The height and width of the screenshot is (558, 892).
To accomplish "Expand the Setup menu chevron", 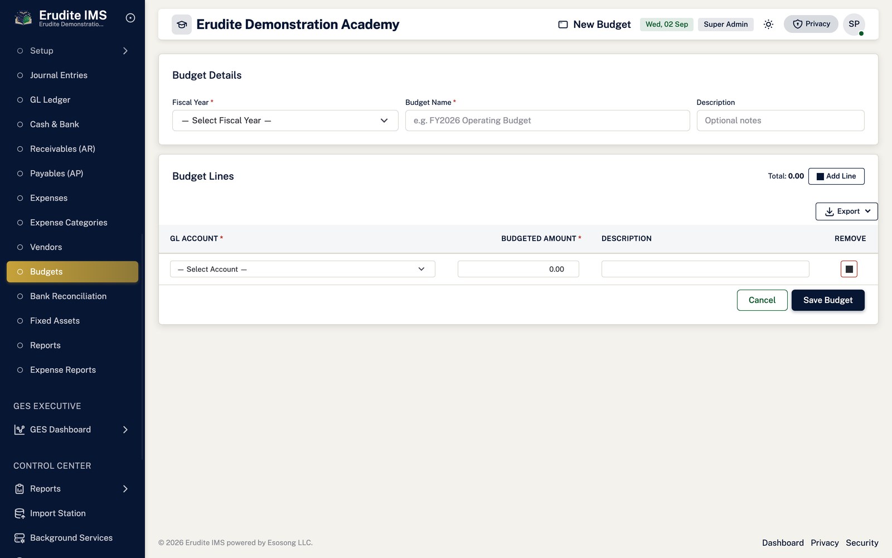I will coord(125,51).
